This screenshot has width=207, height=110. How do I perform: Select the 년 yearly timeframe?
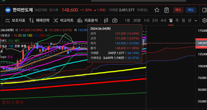tap(190, 20)
